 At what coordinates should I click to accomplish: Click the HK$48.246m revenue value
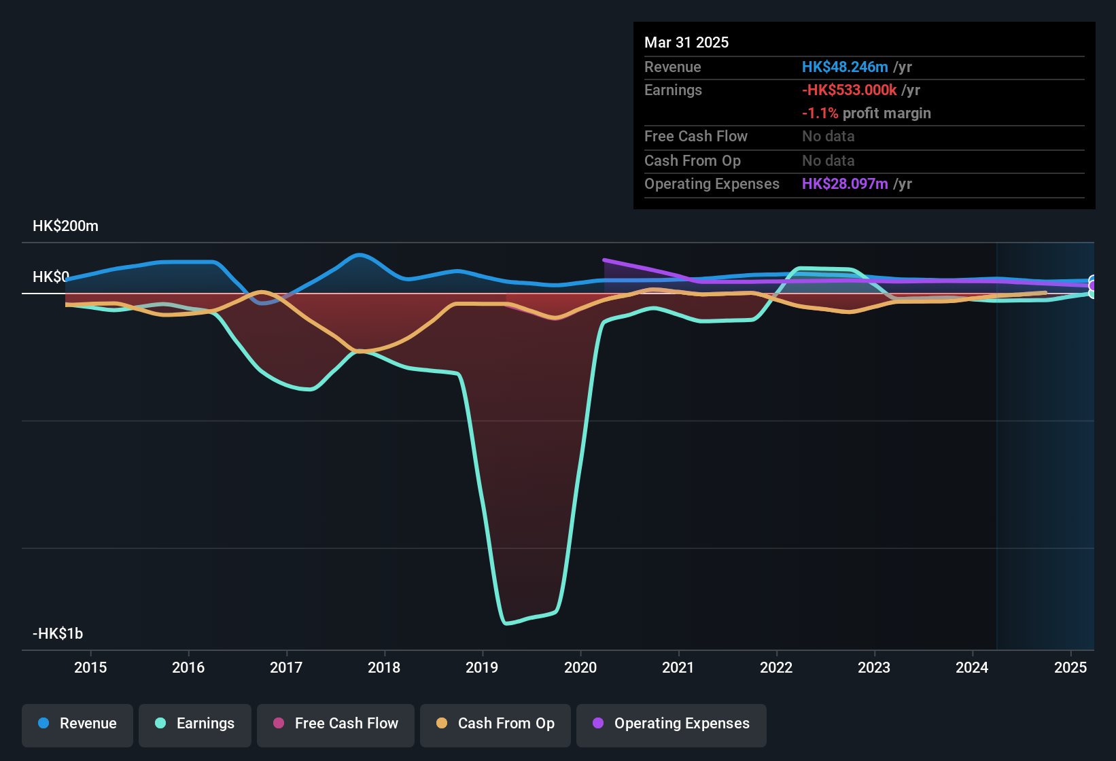[845, 67]
